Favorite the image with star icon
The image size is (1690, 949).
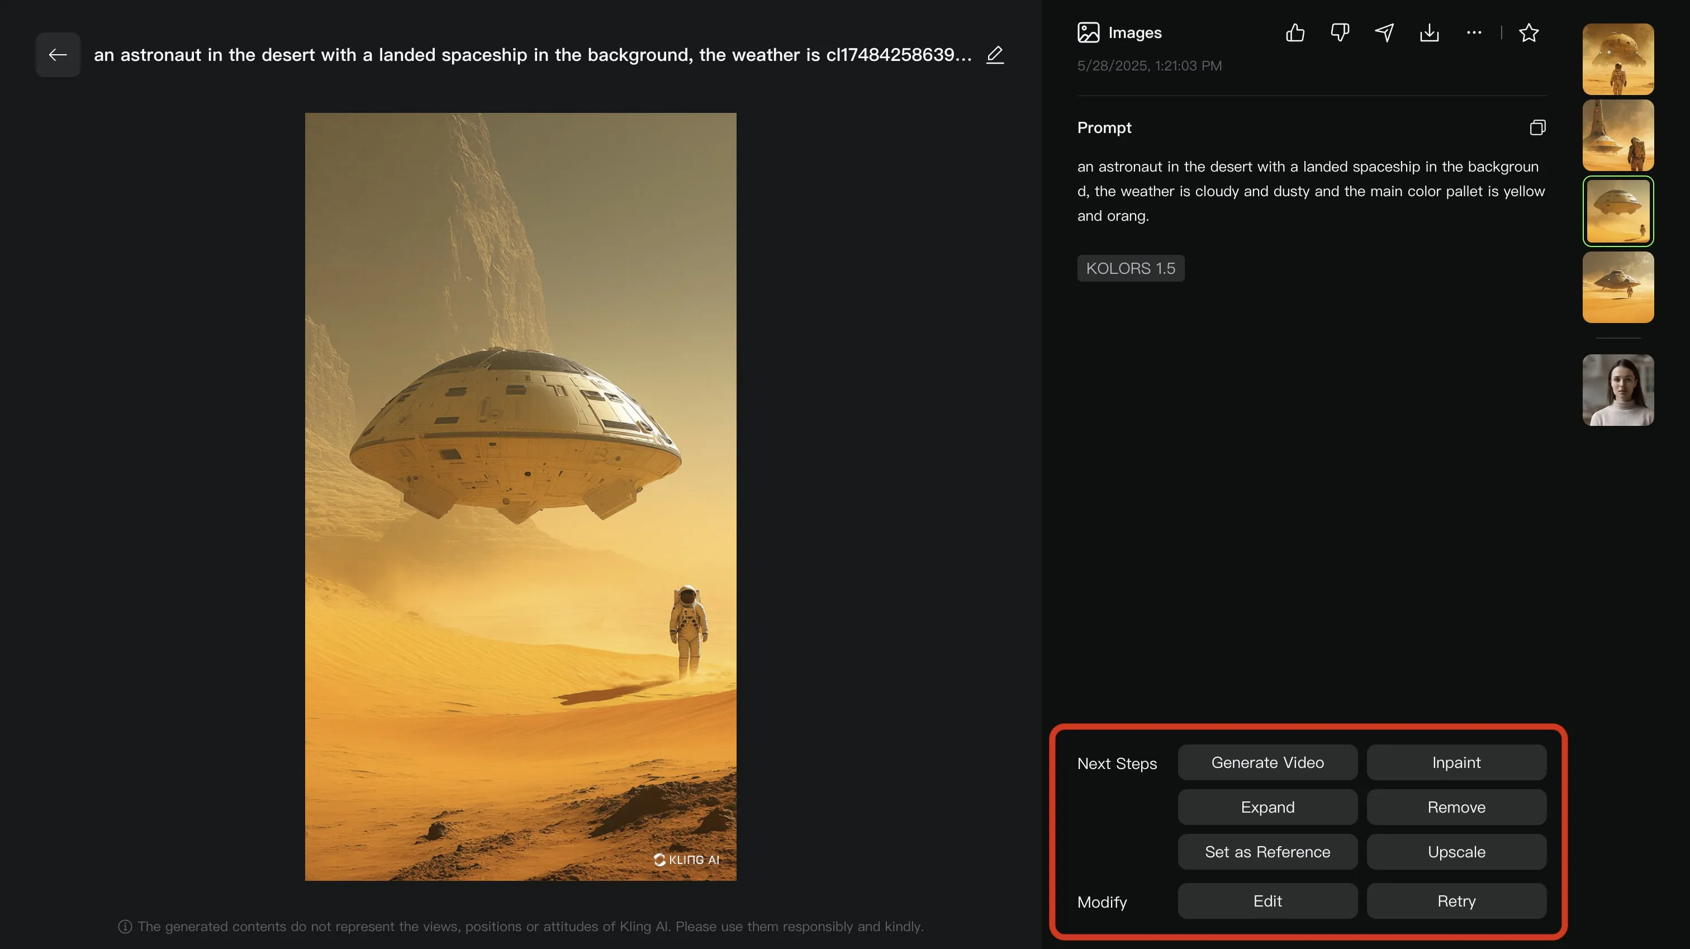coord(1528,32)
